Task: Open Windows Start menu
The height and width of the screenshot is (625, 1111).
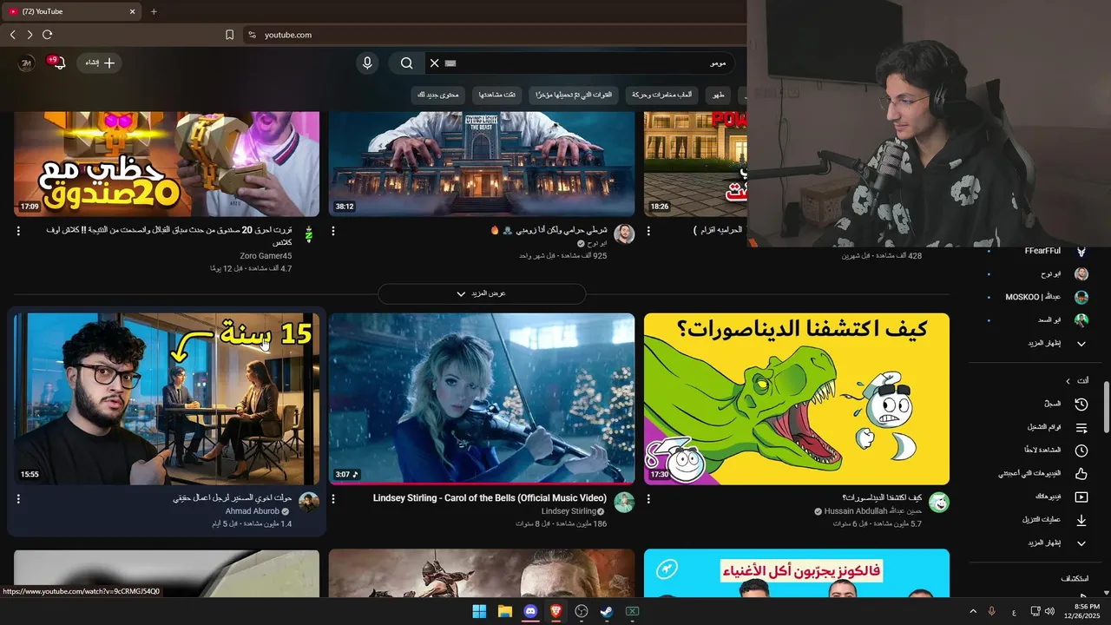Action: tap(479, 611)
